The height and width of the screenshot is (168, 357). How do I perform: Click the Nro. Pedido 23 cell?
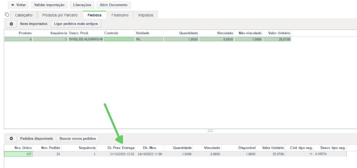click(x=47, y=154)
